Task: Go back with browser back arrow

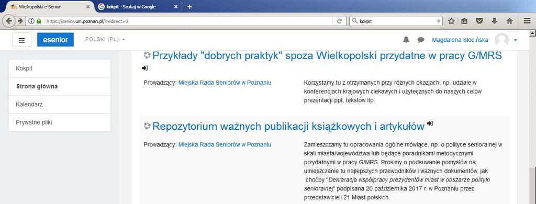Action: (9, 21)
